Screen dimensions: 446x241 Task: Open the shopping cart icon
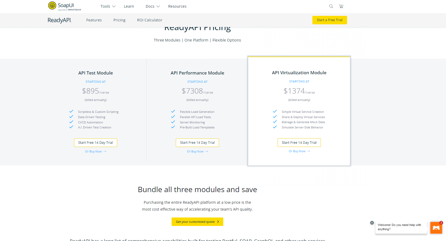[x=341, y=6]
